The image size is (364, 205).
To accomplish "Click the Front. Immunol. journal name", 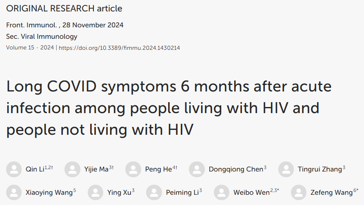I will [31, 25].
